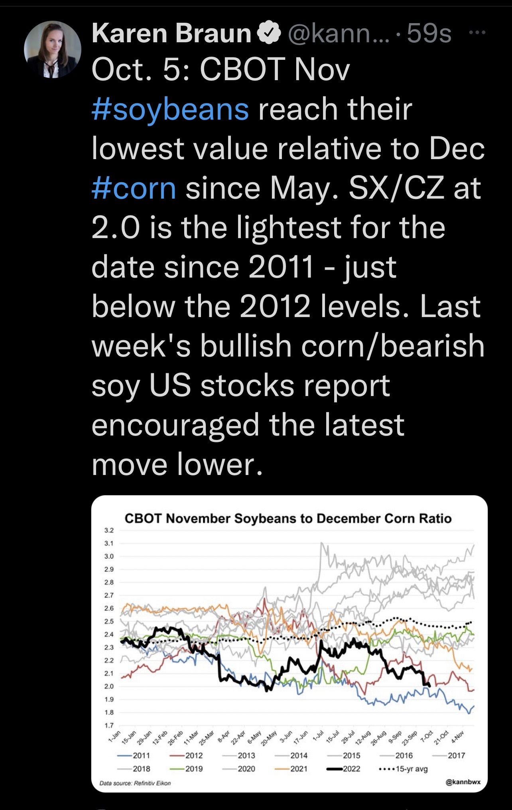Click the Data source Refinitiv Eikon caption

135,783
